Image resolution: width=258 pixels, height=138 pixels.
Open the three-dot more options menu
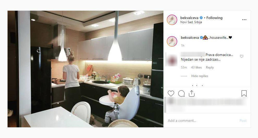pos(244,20)
